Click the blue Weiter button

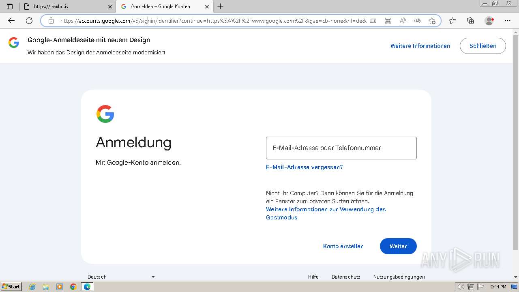[398, 246]
